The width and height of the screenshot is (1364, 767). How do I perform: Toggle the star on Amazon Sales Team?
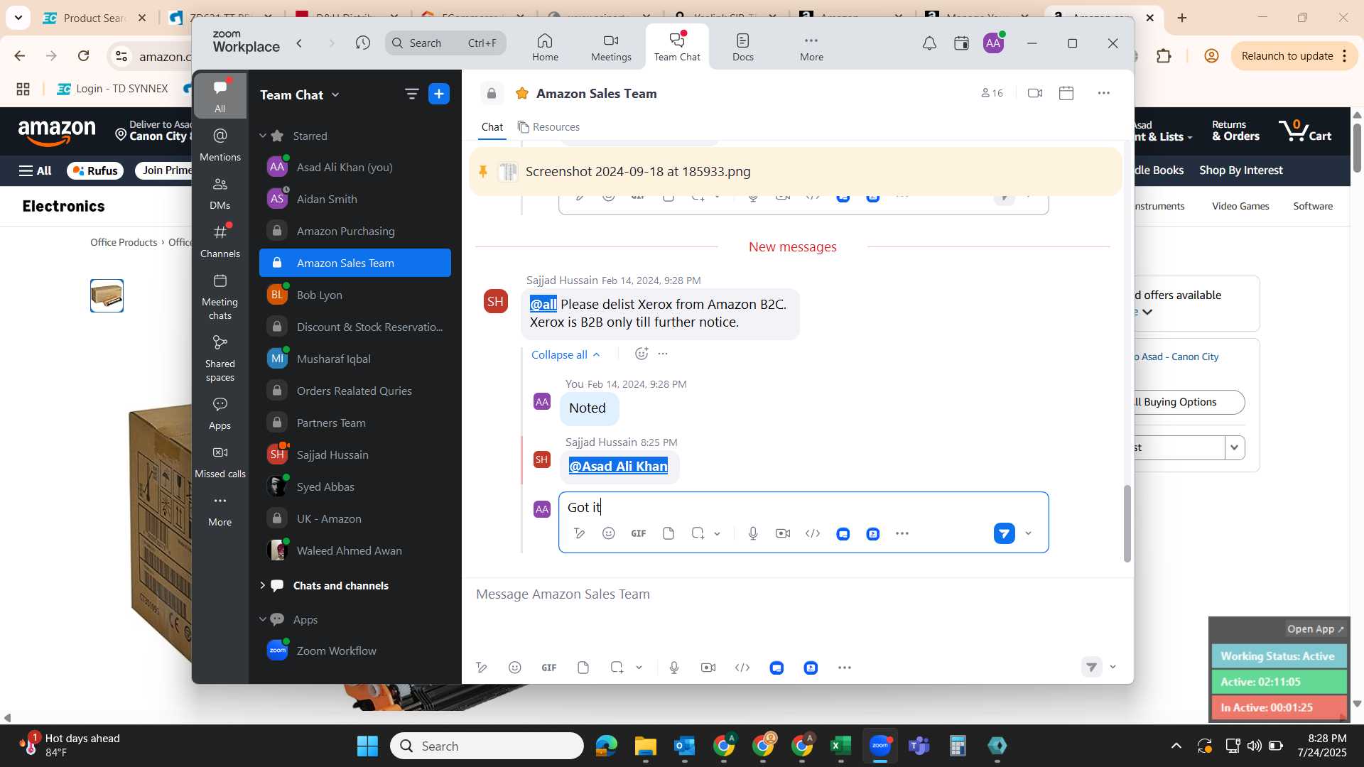[x=522, y=94]
